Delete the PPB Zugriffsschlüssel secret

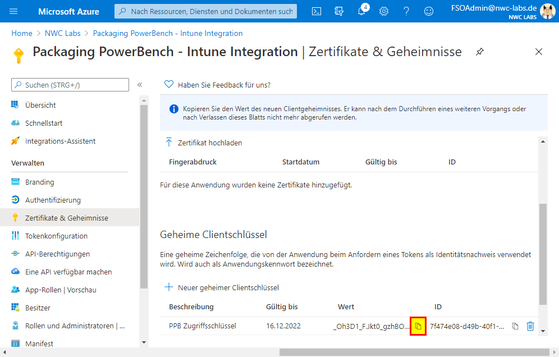point(530,326)
